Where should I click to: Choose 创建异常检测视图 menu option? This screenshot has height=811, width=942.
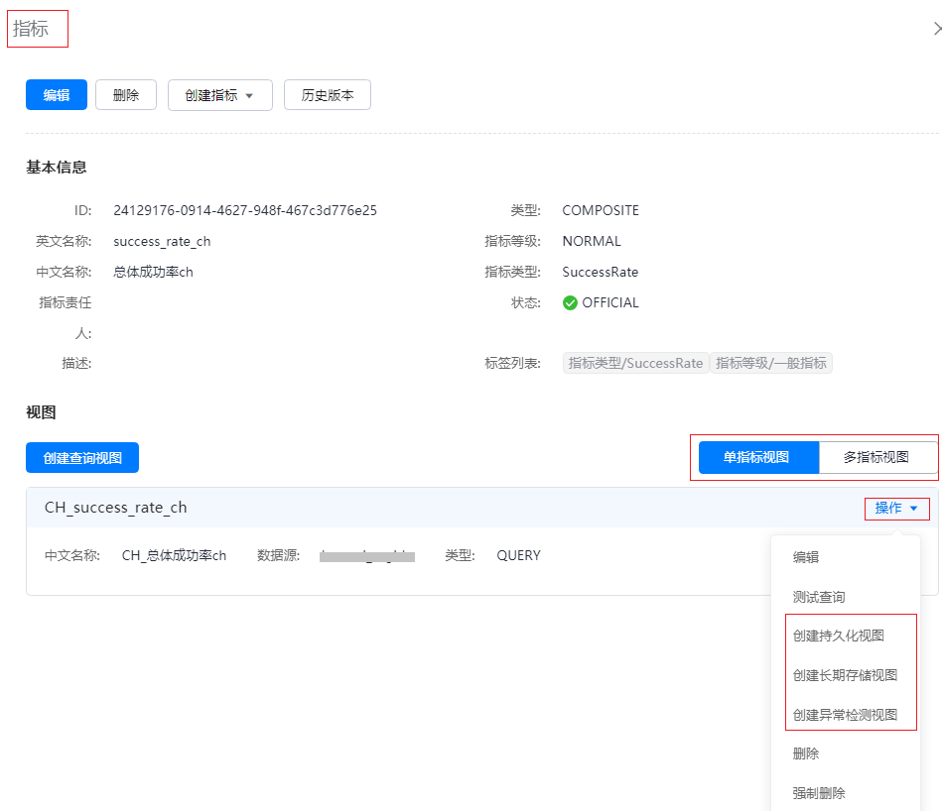845,715
